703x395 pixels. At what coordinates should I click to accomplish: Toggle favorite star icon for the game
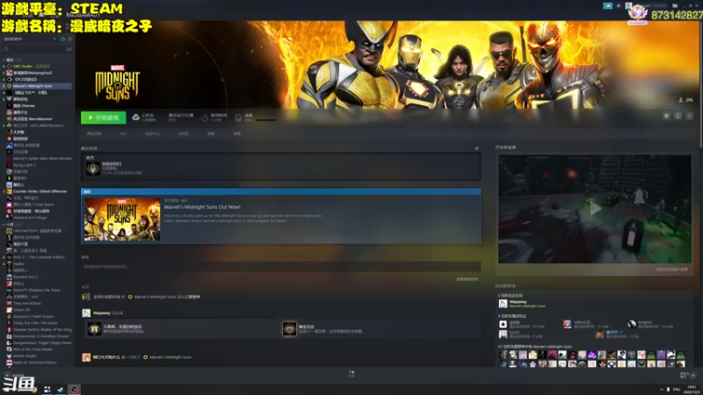coord(690,116)
